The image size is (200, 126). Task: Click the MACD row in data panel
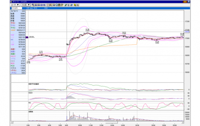pos(18,56)
